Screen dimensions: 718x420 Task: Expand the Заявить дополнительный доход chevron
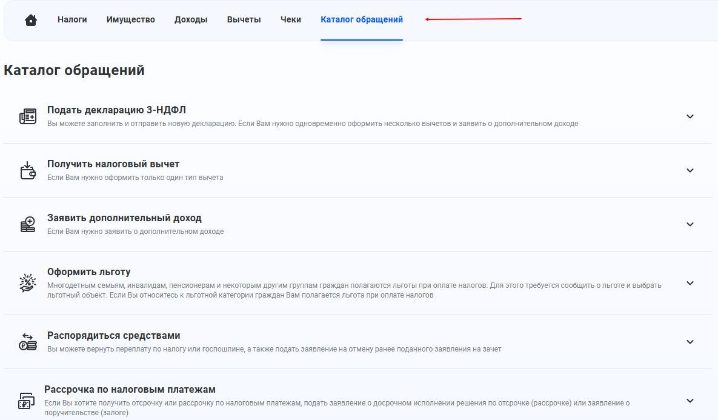coord(690,224)
